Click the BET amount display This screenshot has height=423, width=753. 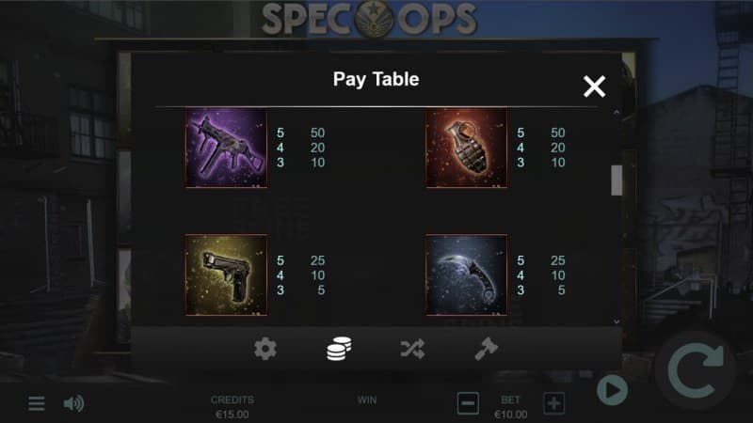click(510, 407)
